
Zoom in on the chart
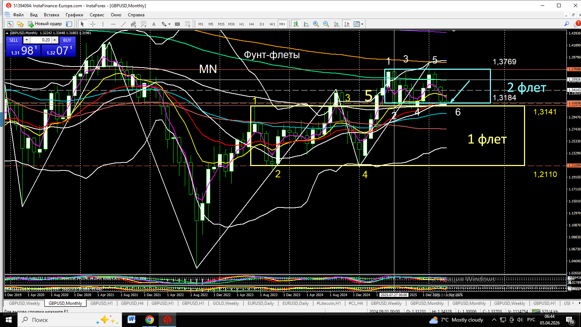pos(316,24)
